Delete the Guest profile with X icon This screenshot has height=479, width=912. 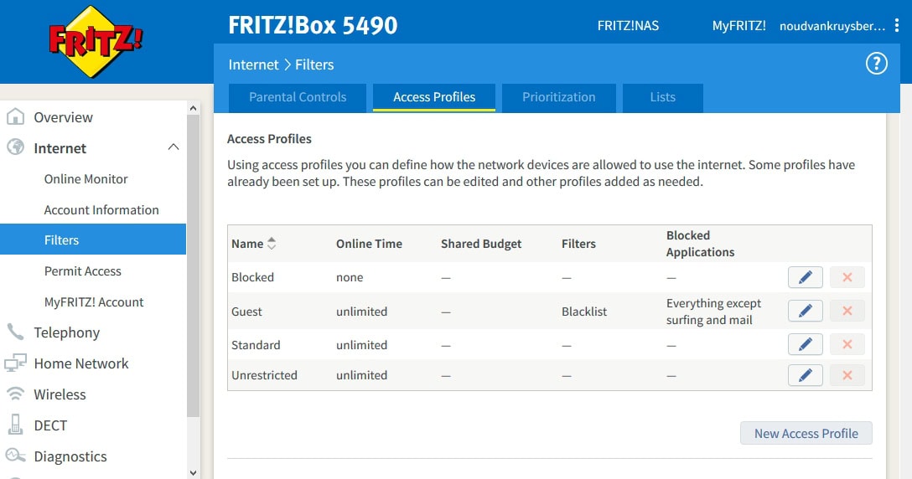847,312
